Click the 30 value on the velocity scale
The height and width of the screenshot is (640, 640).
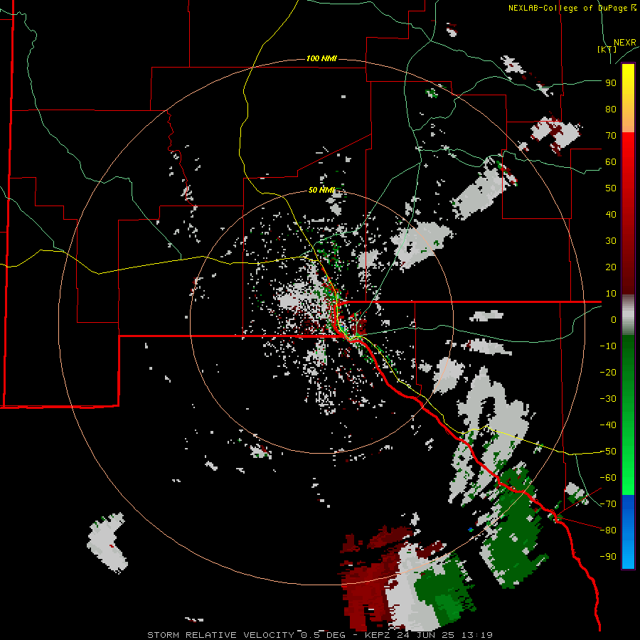[611, 241]
